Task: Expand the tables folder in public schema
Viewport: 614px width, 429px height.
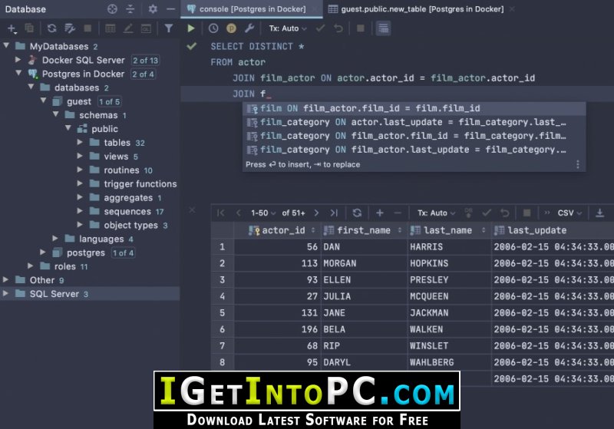Action: pyautogui.click(x=80, y=143)
